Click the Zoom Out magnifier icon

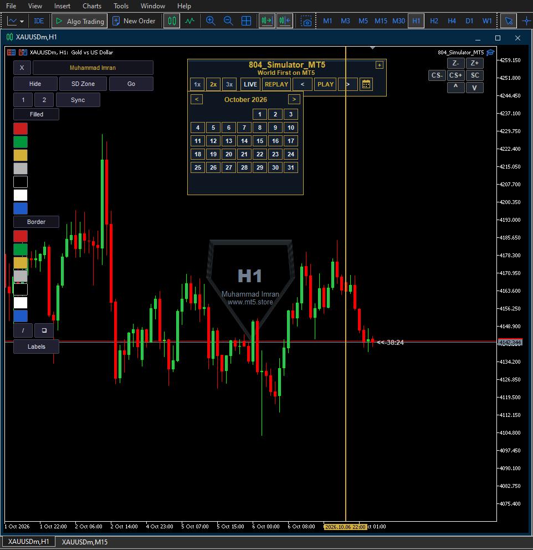[228, 21]
